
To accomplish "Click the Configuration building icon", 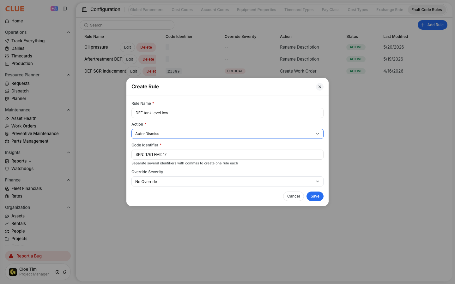I will [x=84, y=9].
